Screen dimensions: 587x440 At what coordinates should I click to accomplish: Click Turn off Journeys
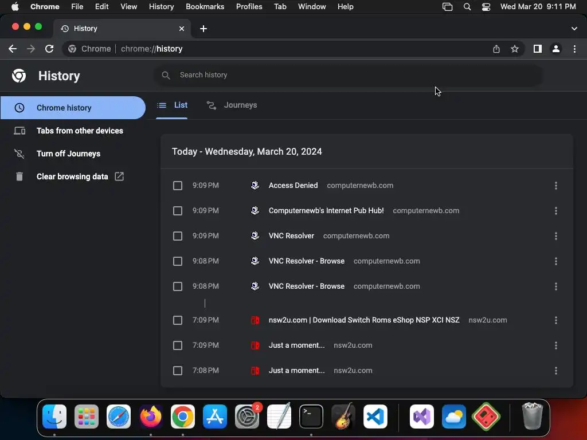[73, 154]
